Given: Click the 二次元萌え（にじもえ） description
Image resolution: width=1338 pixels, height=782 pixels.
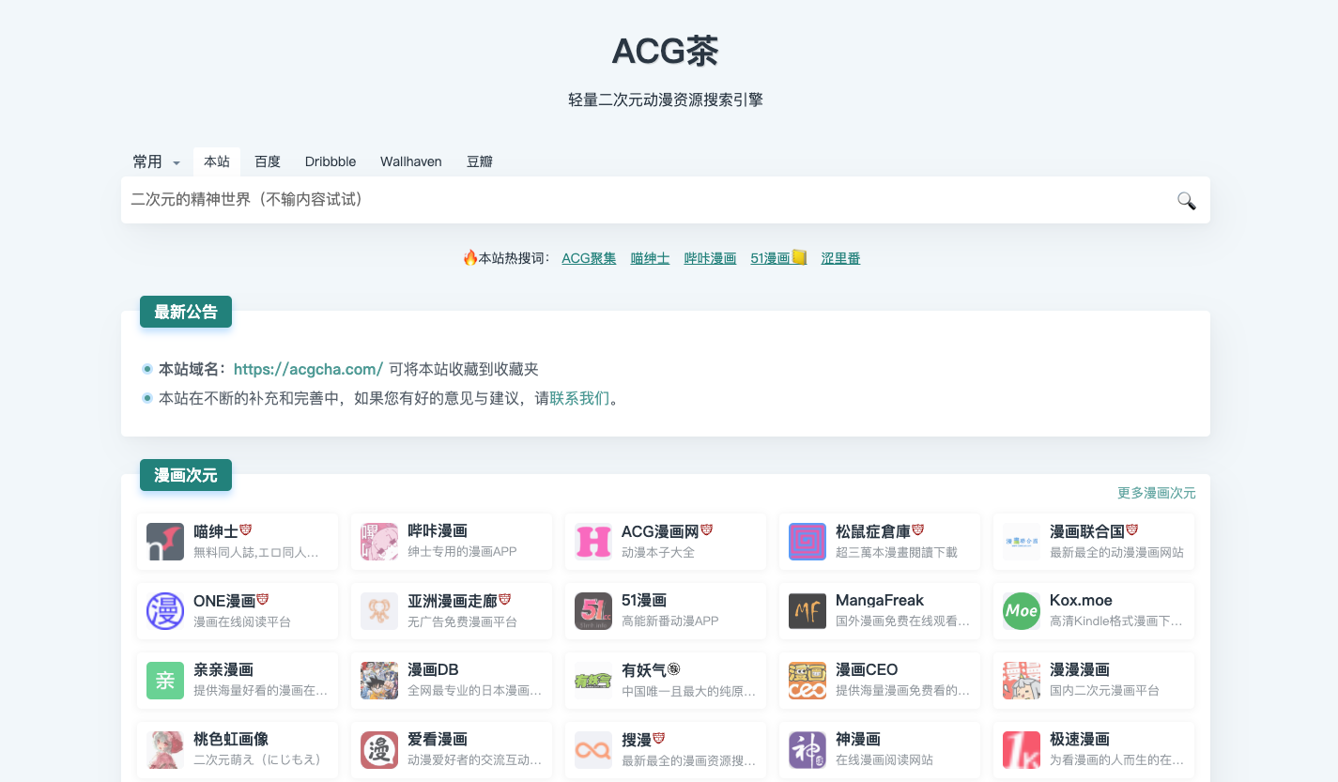Looking at the screenshot, I should pos(257,760).
